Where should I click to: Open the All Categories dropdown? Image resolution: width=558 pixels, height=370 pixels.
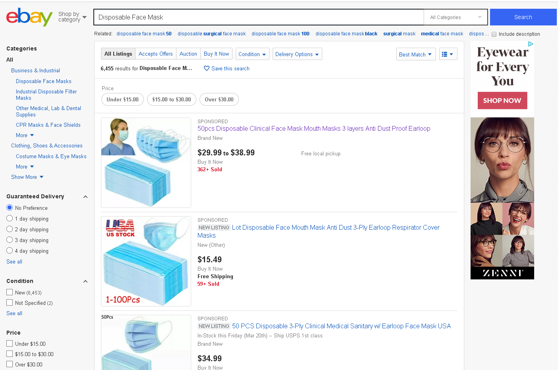(x=455, y=17)
